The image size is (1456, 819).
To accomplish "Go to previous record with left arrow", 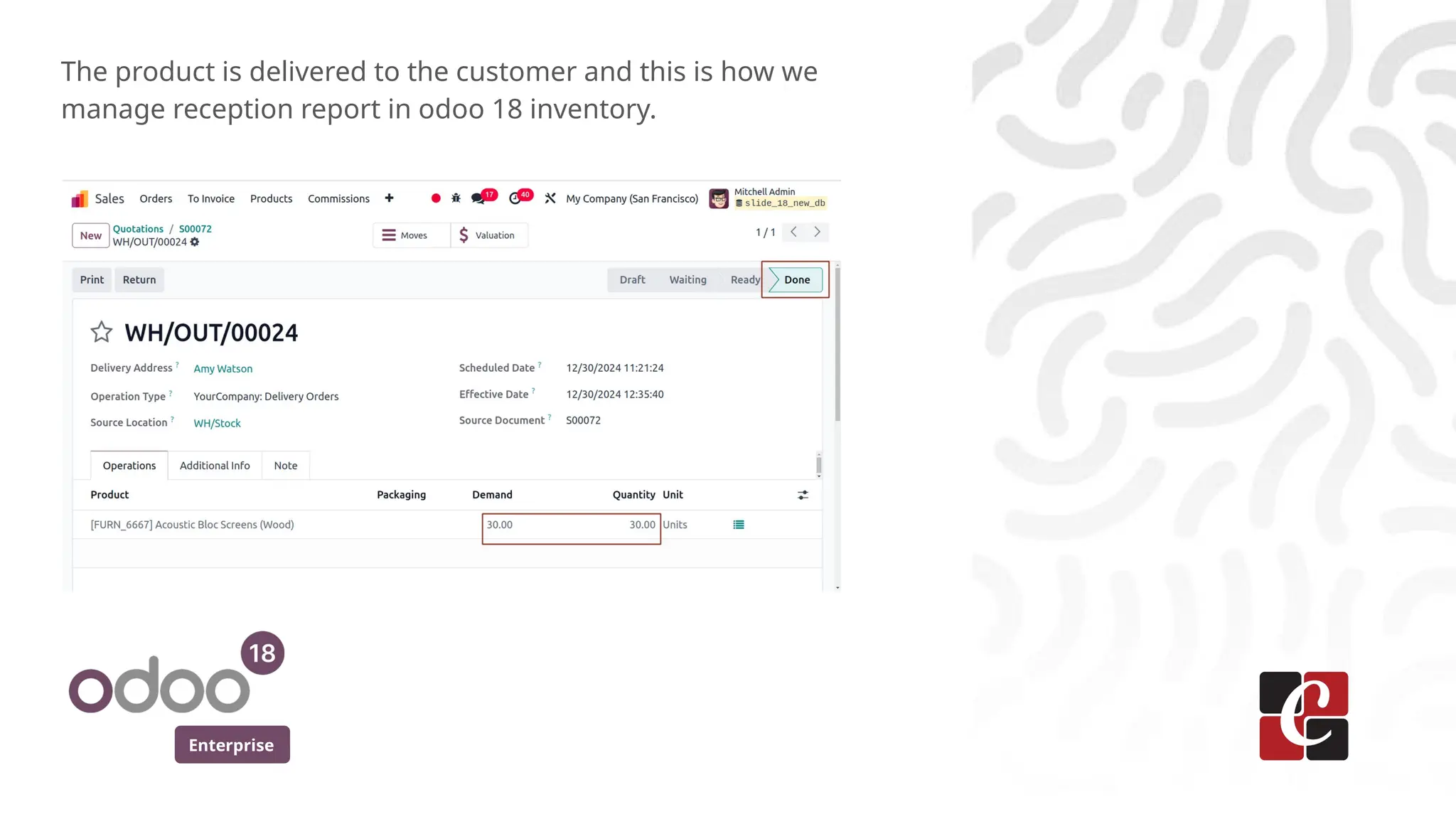I will tap(793, 232).
